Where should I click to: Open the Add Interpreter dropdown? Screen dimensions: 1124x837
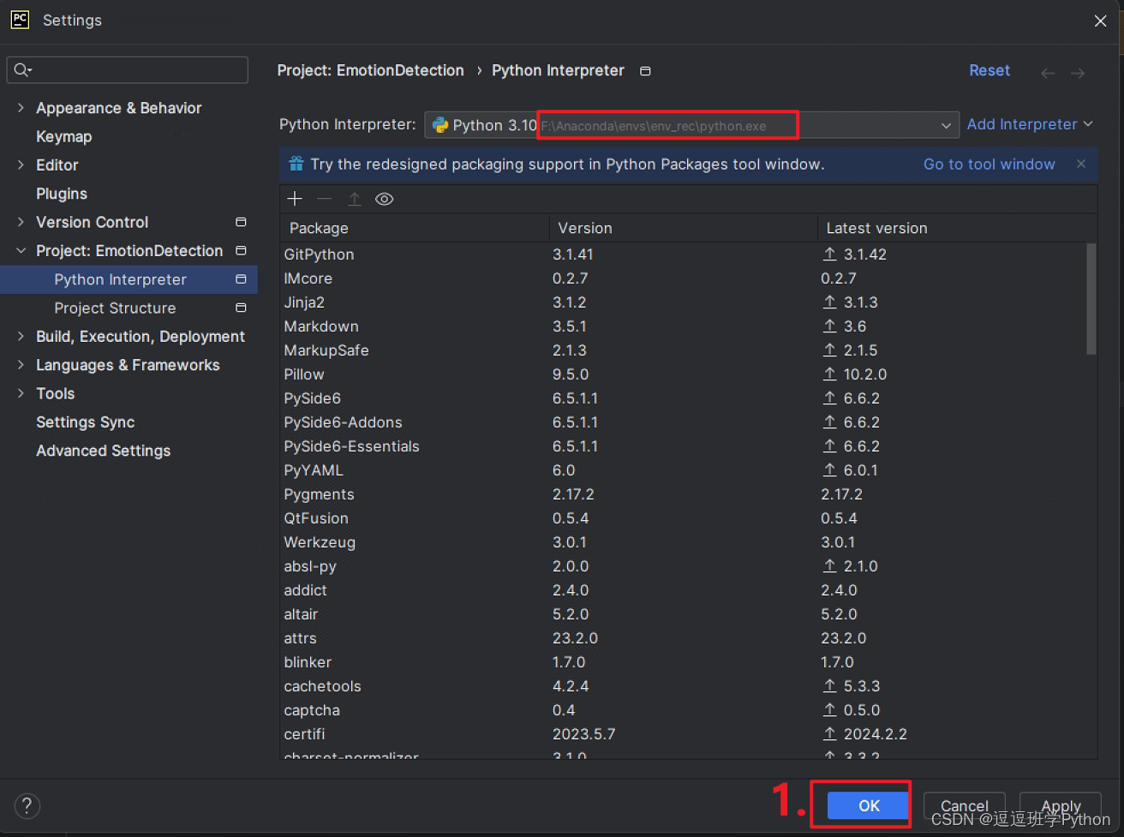tap(1030, 124)
